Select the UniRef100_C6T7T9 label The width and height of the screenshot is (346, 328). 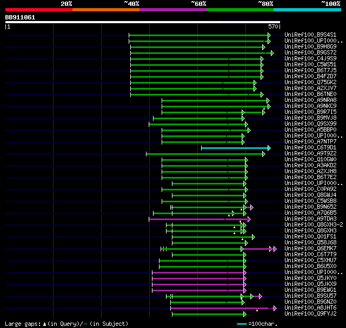tap(310, 255)
